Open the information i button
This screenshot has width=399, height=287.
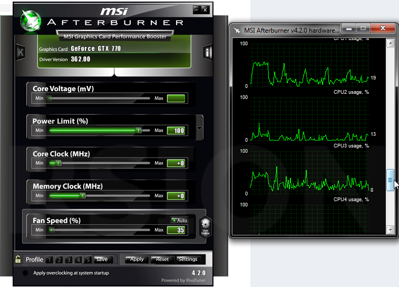pyautogui.click(x=208, y=53)
